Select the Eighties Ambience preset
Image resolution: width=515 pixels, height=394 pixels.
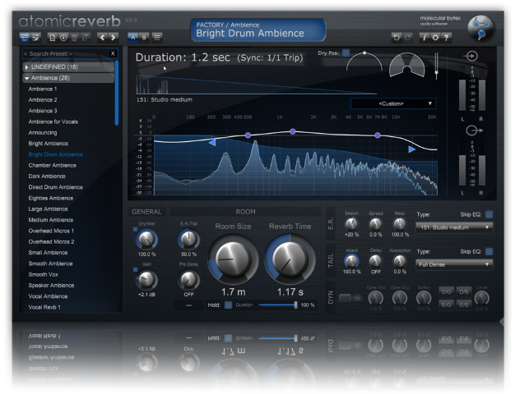tap(51, 198)
